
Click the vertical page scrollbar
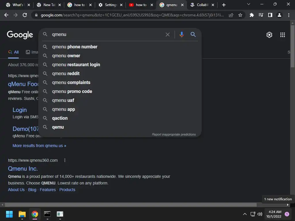point(292,46)
